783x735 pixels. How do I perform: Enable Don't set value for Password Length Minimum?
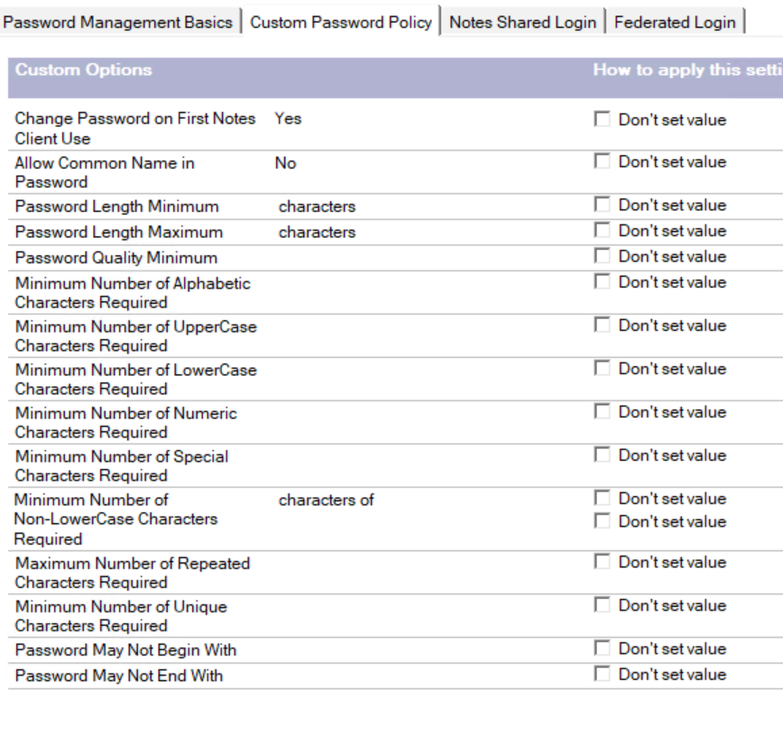(x=603, y=205)
